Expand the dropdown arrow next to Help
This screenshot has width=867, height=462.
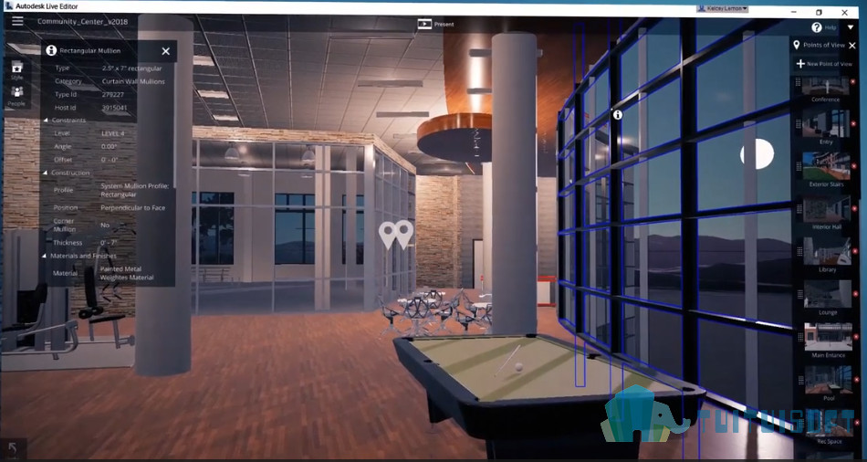coord(851,27)
